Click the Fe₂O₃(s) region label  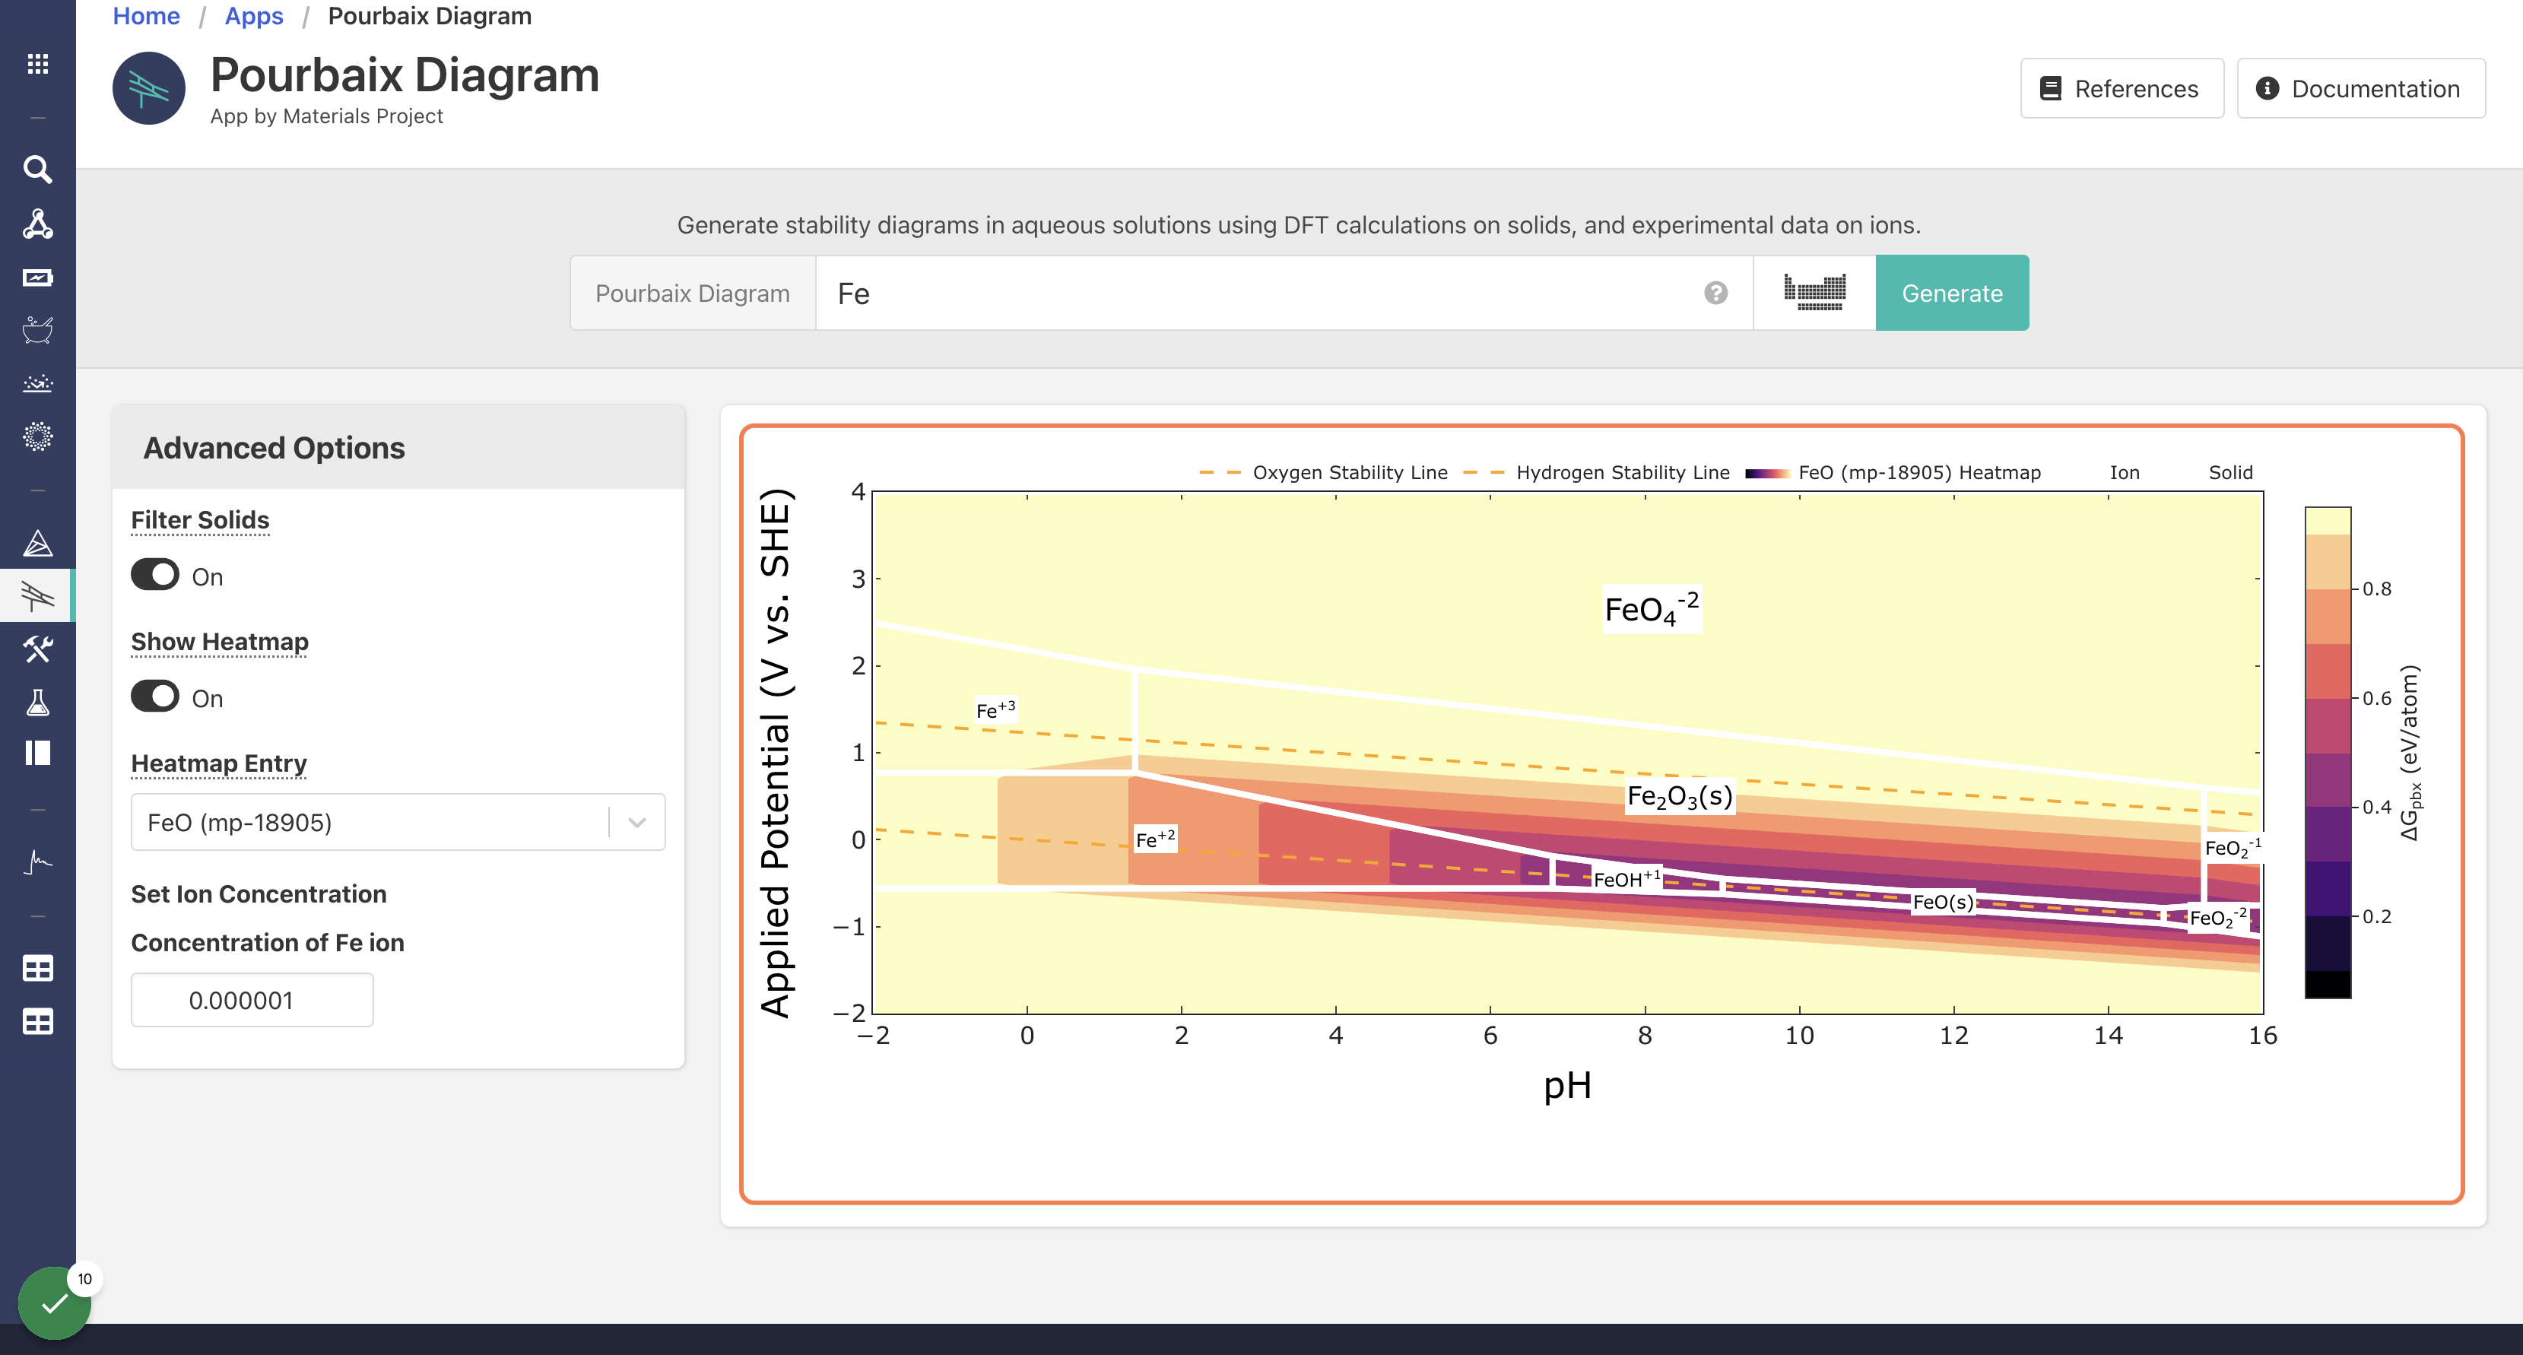click(x=1679, y=797)
